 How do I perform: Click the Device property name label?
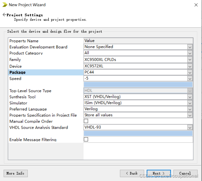pos(15,66)
